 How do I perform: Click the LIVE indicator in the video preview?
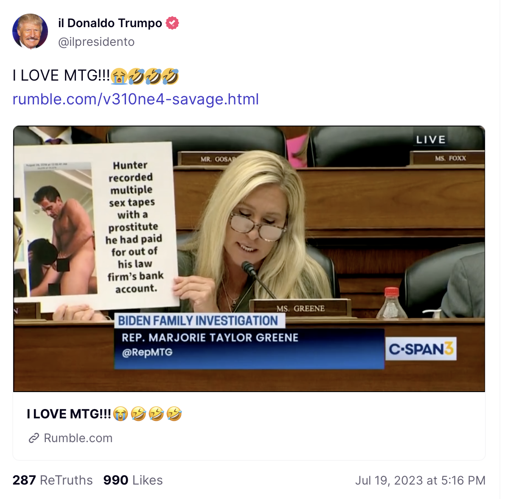pos(431,140)
